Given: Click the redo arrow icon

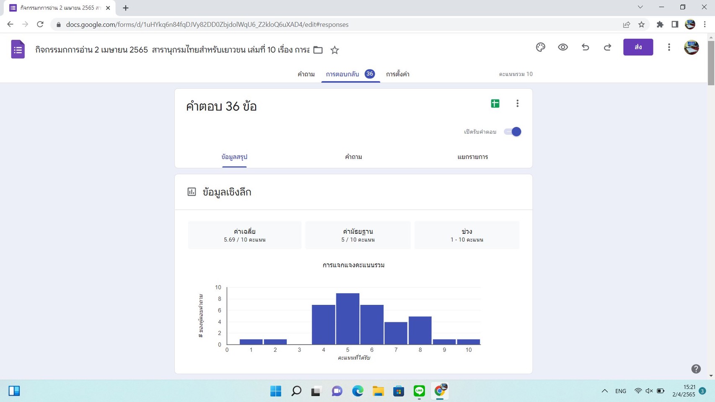Looking at the screenshot, I should (x=607, y=47).
